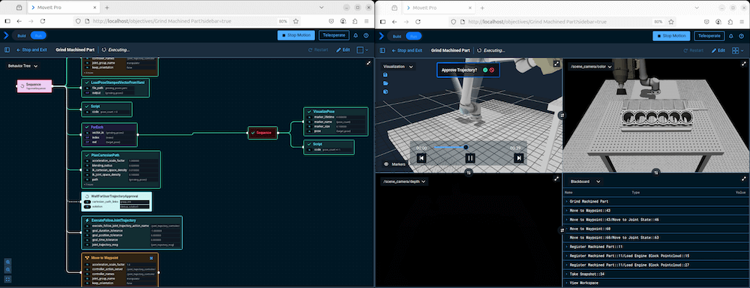Click open folder icon in Visualization pane
This screenshot has height=288, width=750.
click(x=385, y=83)
